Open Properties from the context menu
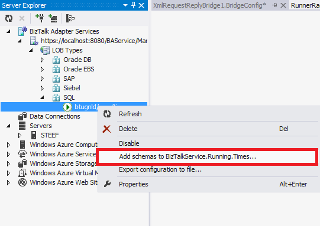 [209, 184]
